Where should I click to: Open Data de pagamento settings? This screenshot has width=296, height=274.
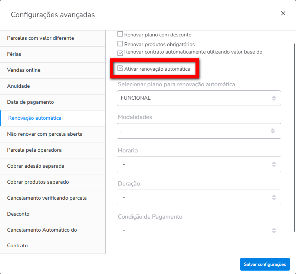coord(30,102)
